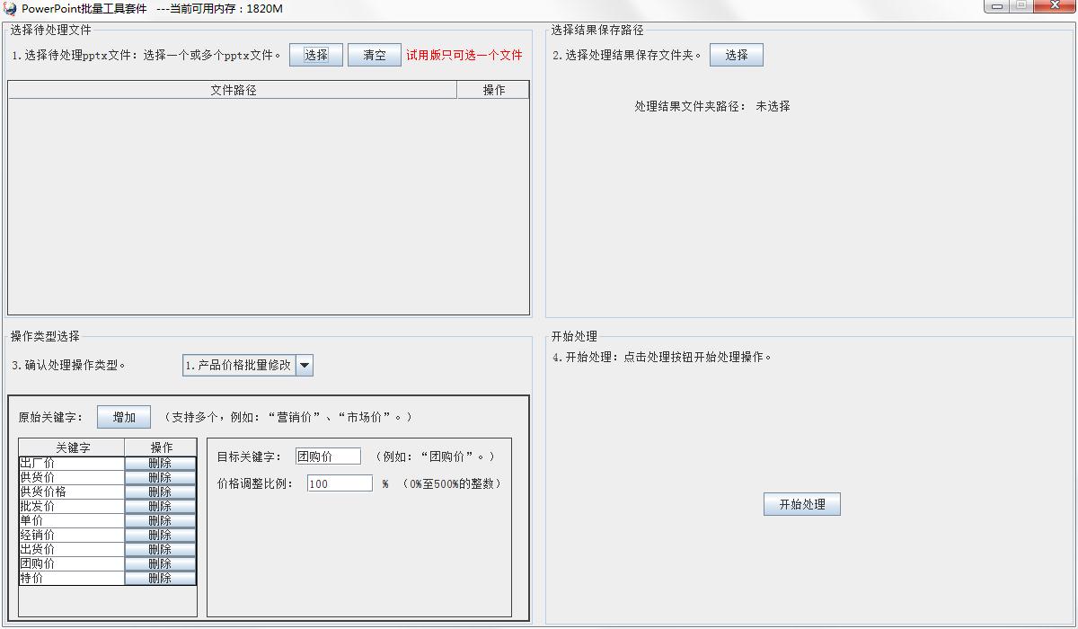Click 删除 for the 特价 keyword row
The image size is (1078, 629).
click(x=160, y=578)
